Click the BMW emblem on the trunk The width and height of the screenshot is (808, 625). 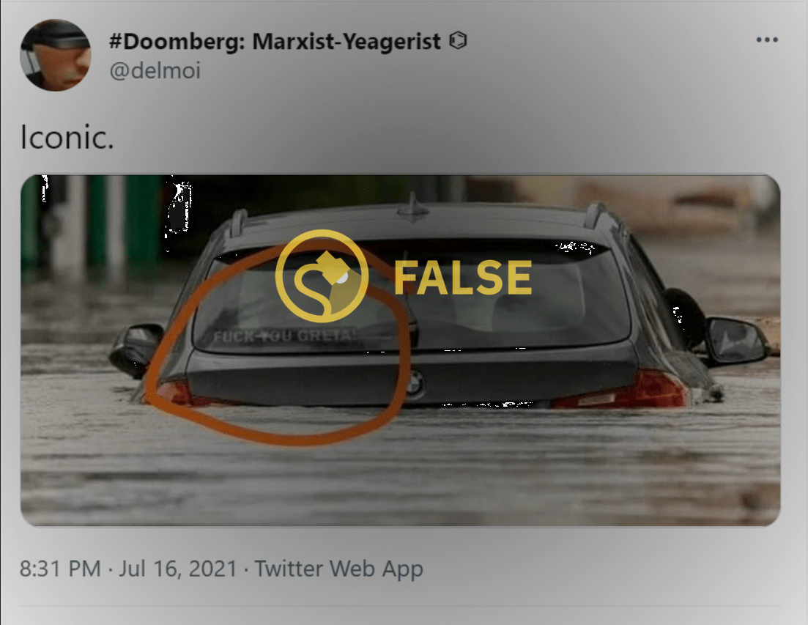point(415,384)
